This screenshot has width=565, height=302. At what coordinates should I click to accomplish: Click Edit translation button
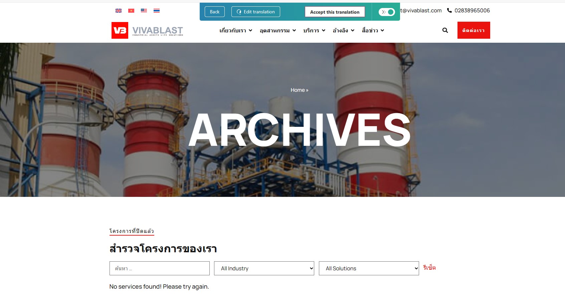coord(256,12)
